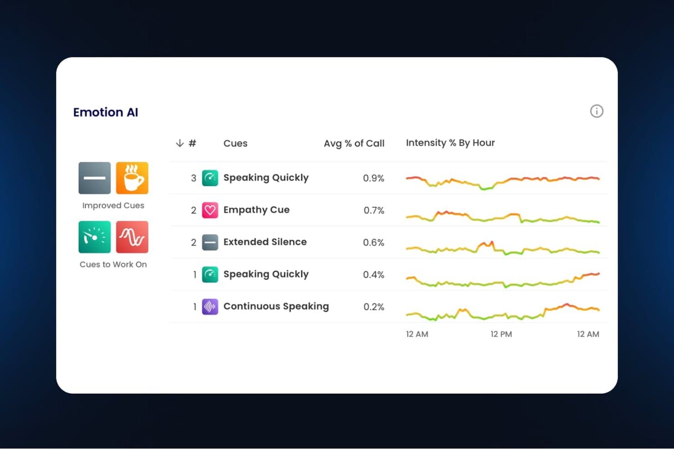Image resolution: width=674 pixels, height=449 pixels.
Task: Open the Emotion AI info icon
Action: click(597, 111)
